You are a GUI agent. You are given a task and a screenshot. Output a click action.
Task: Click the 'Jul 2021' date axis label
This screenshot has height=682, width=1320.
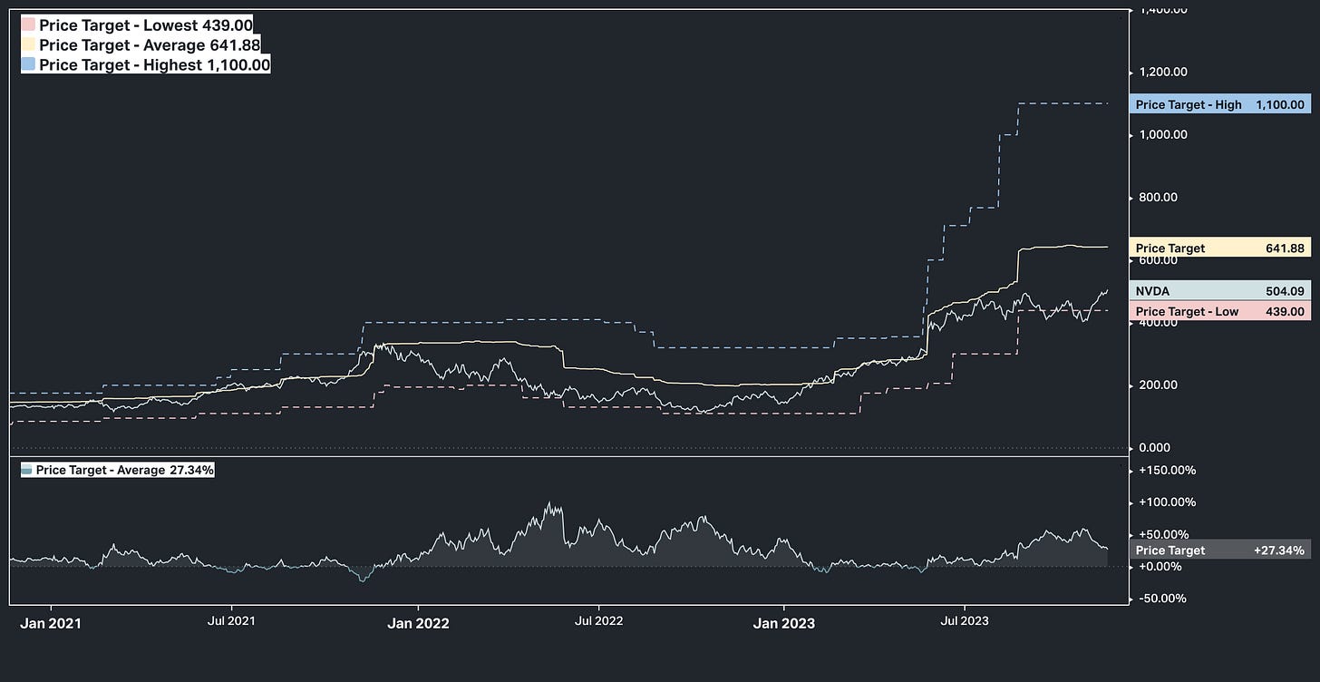231,622
